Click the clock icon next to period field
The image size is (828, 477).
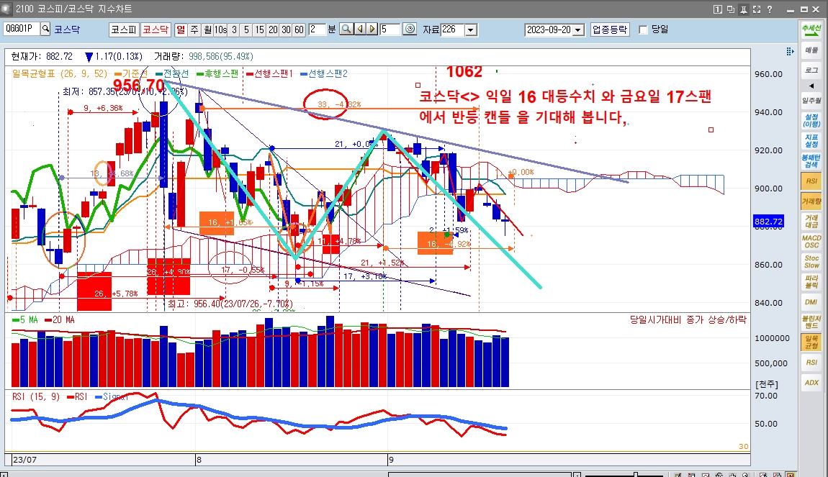click(x=410, y=29)
